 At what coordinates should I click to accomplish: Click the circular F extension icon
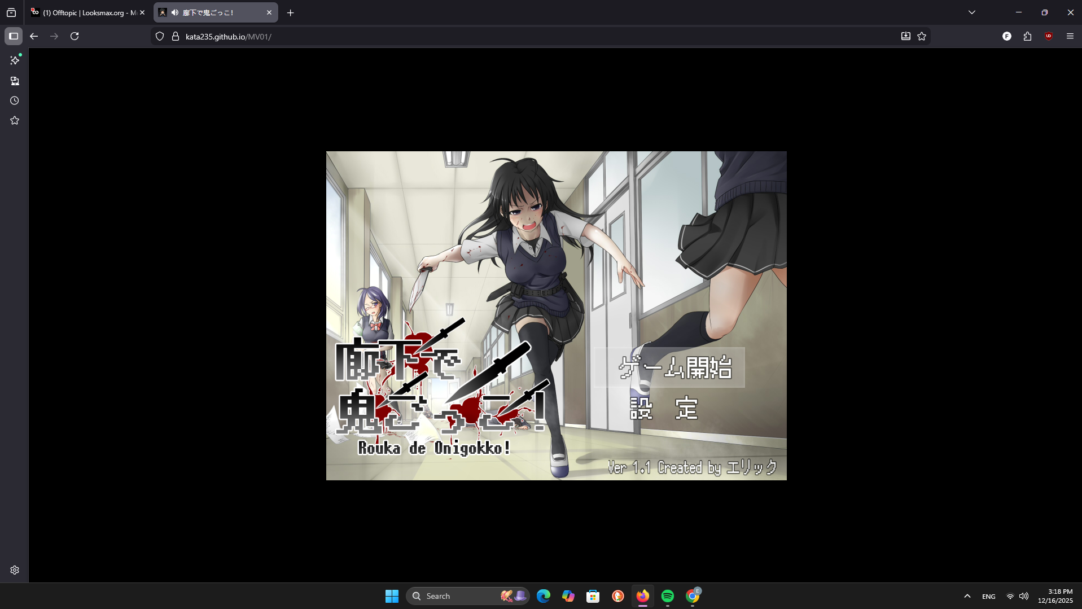pos(1007,36)
